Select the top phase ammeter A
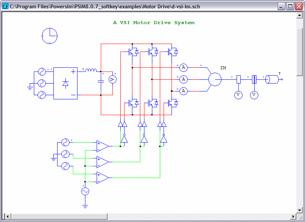Viewport: 305px width, 222px height. [x=183, y=67]
